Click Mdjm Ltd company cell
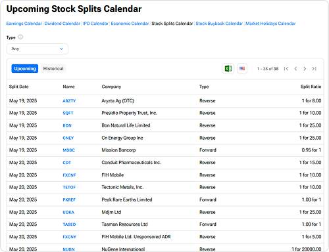The height and width of the screenshot is (252, 329). (111, 212)
